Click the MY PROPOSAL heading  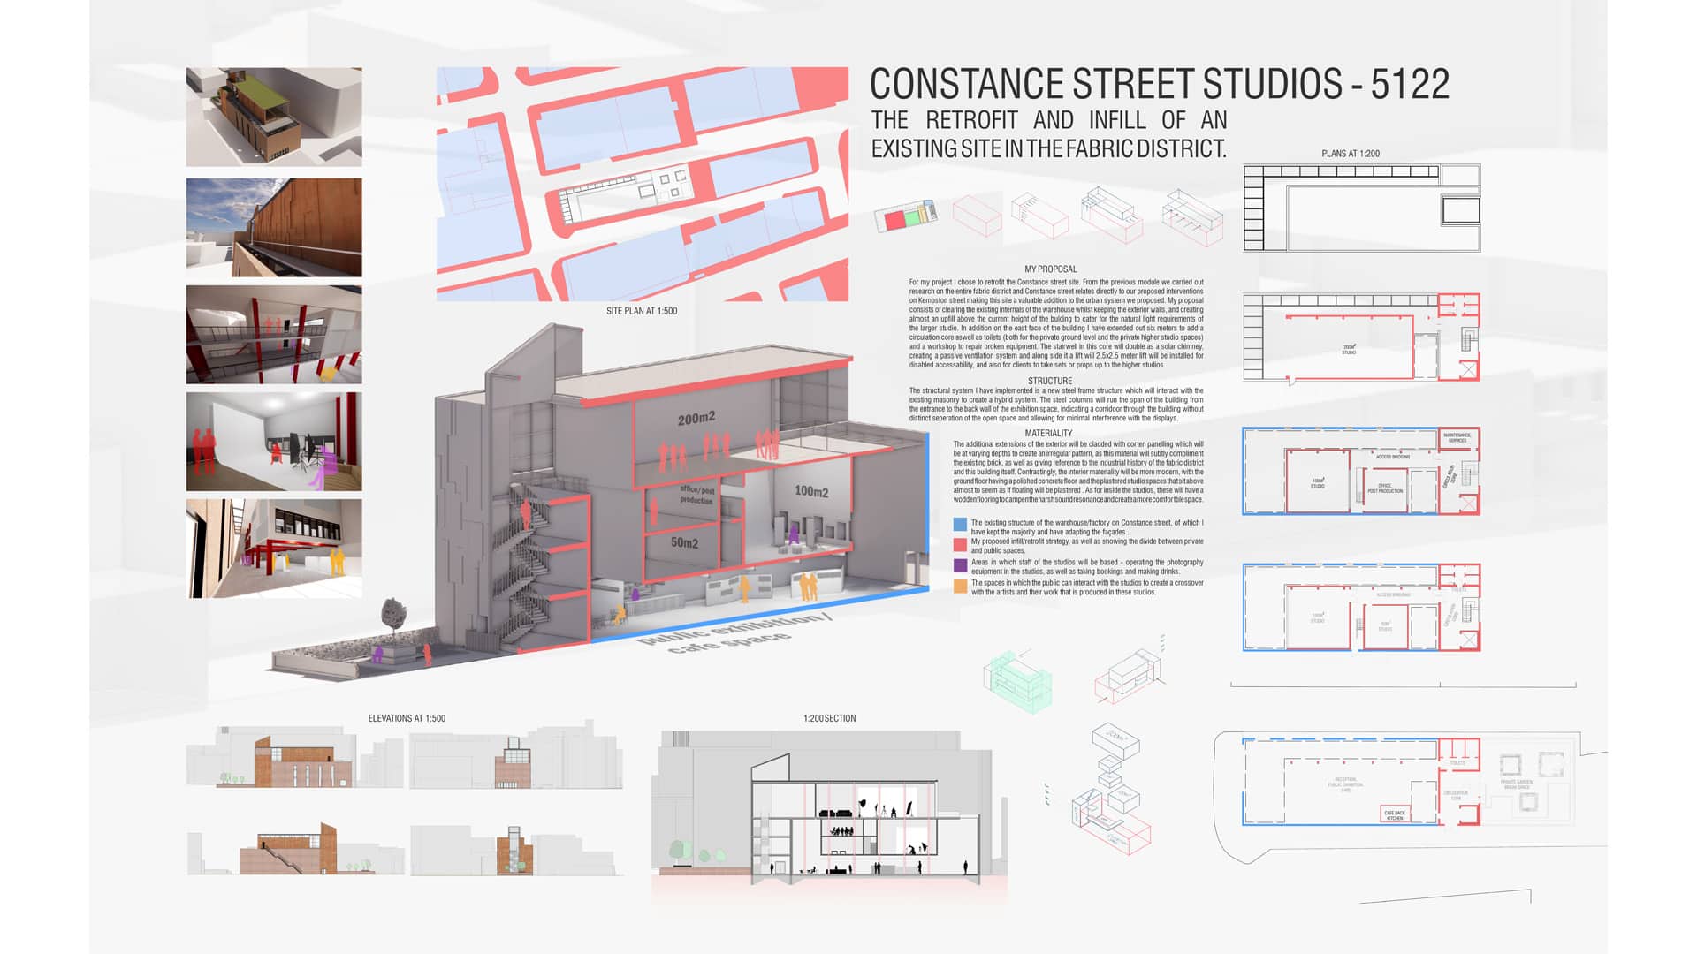pyautogui.click(x=1050, y=269)
